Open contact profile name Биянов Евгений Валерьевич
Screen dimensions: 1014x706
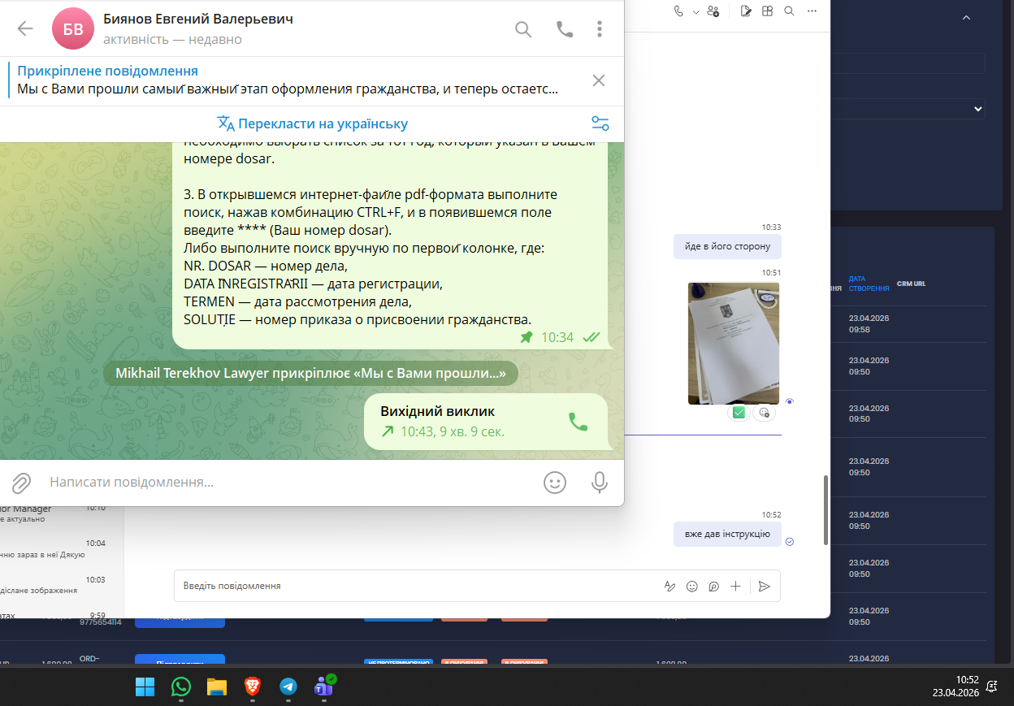198,18
